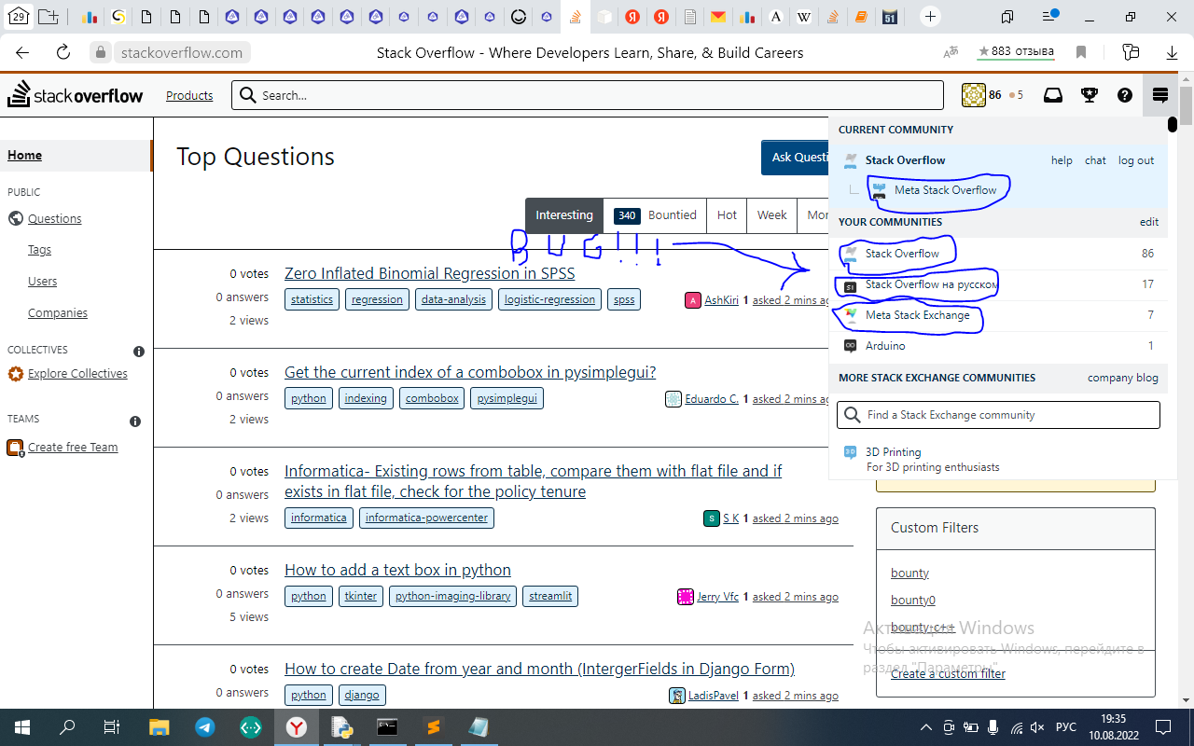The image size is (1194, 746).
Task: Open Tags in the left sidebar
Action: pyautogui.click(x=39, y=250)
